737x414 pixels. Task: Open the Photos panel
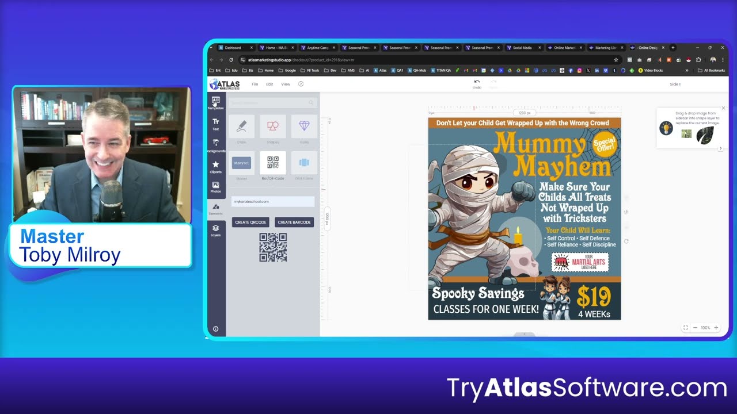(216, 187)
